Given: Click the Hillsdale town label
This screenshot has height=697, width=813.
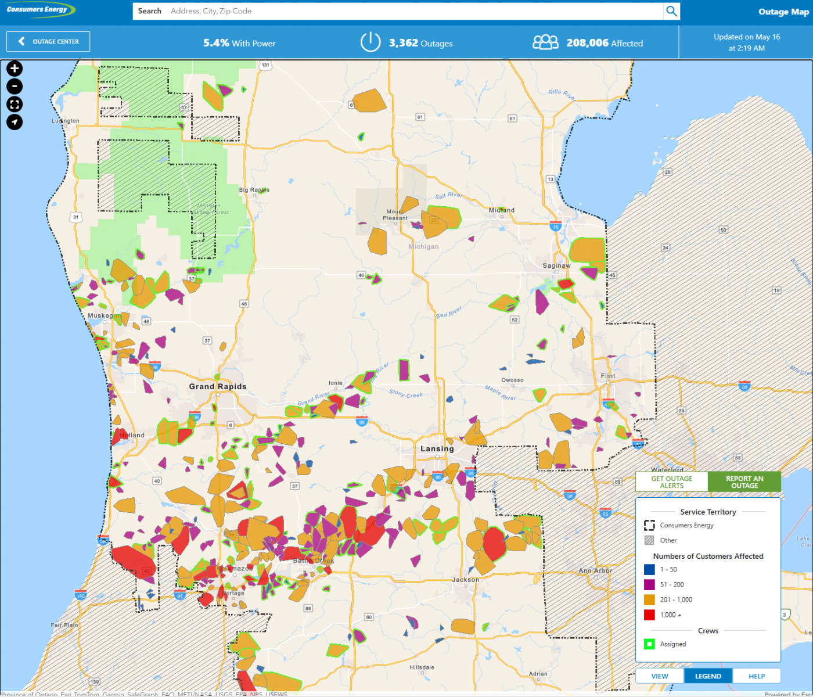Looking at the screenshot, I should (x=422, y=667).
